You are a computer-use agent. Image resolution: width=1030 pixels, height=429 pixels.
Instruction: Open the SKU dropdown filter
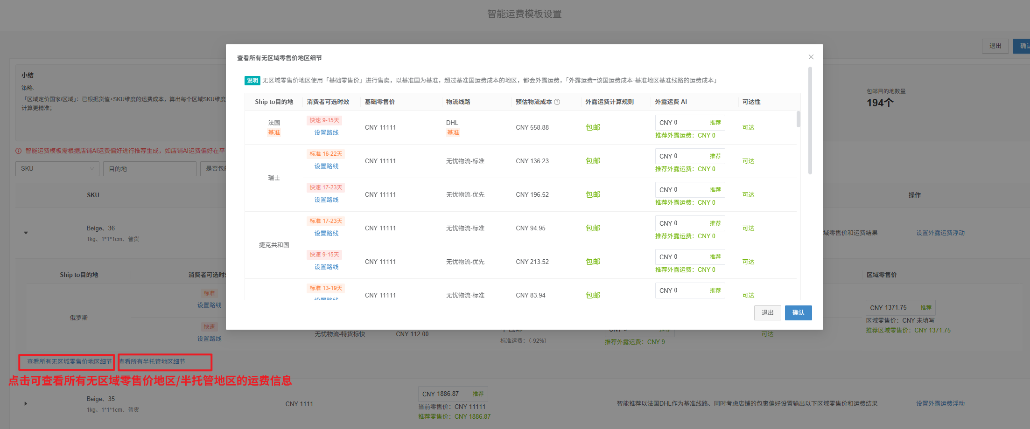pos(57,169)
